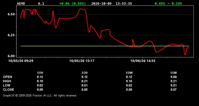Image resolution: width=199 pixels, height=106 pixels.
Task: Click the green 0.14% value in header
Action: [177, 3]
